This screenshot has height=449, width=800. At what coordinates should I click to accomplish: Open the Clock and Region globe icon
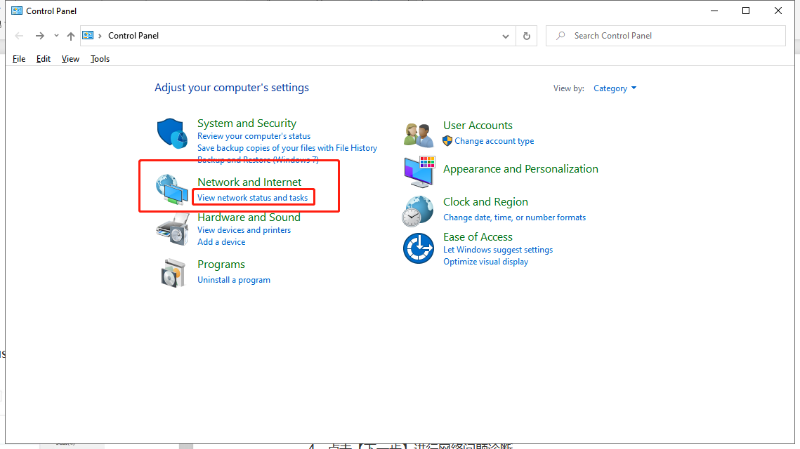tap(418, 211)
